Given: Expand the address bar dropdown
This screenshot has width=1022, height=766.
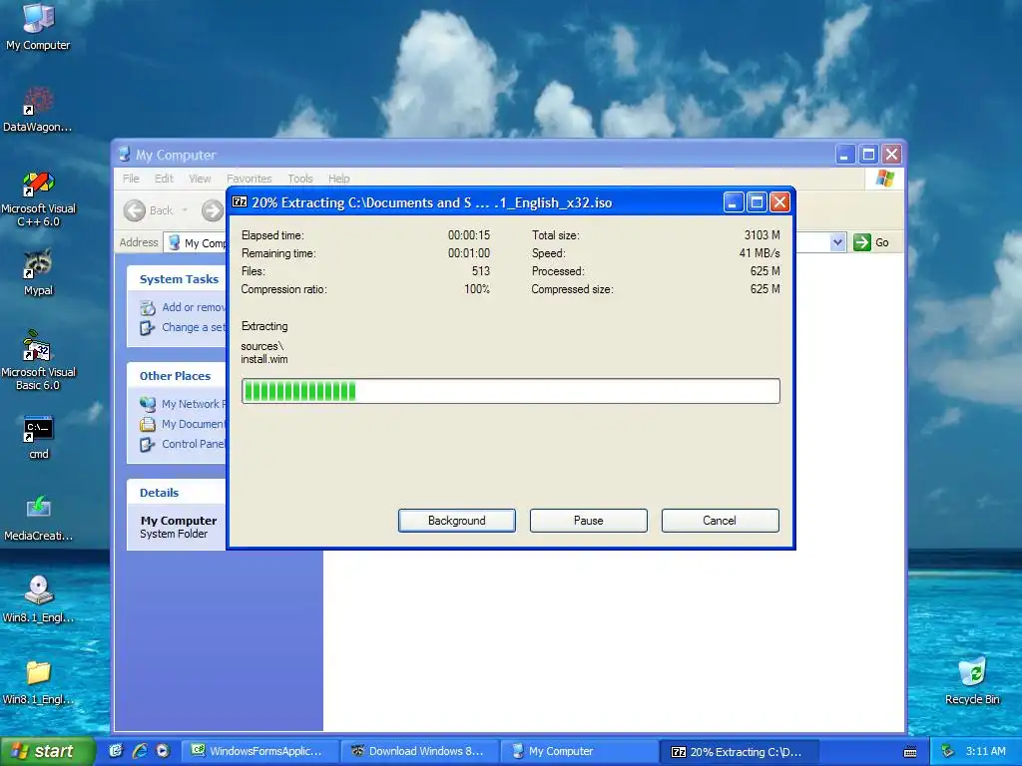Looking at the screenshot, I should click(x=837, y=242).
